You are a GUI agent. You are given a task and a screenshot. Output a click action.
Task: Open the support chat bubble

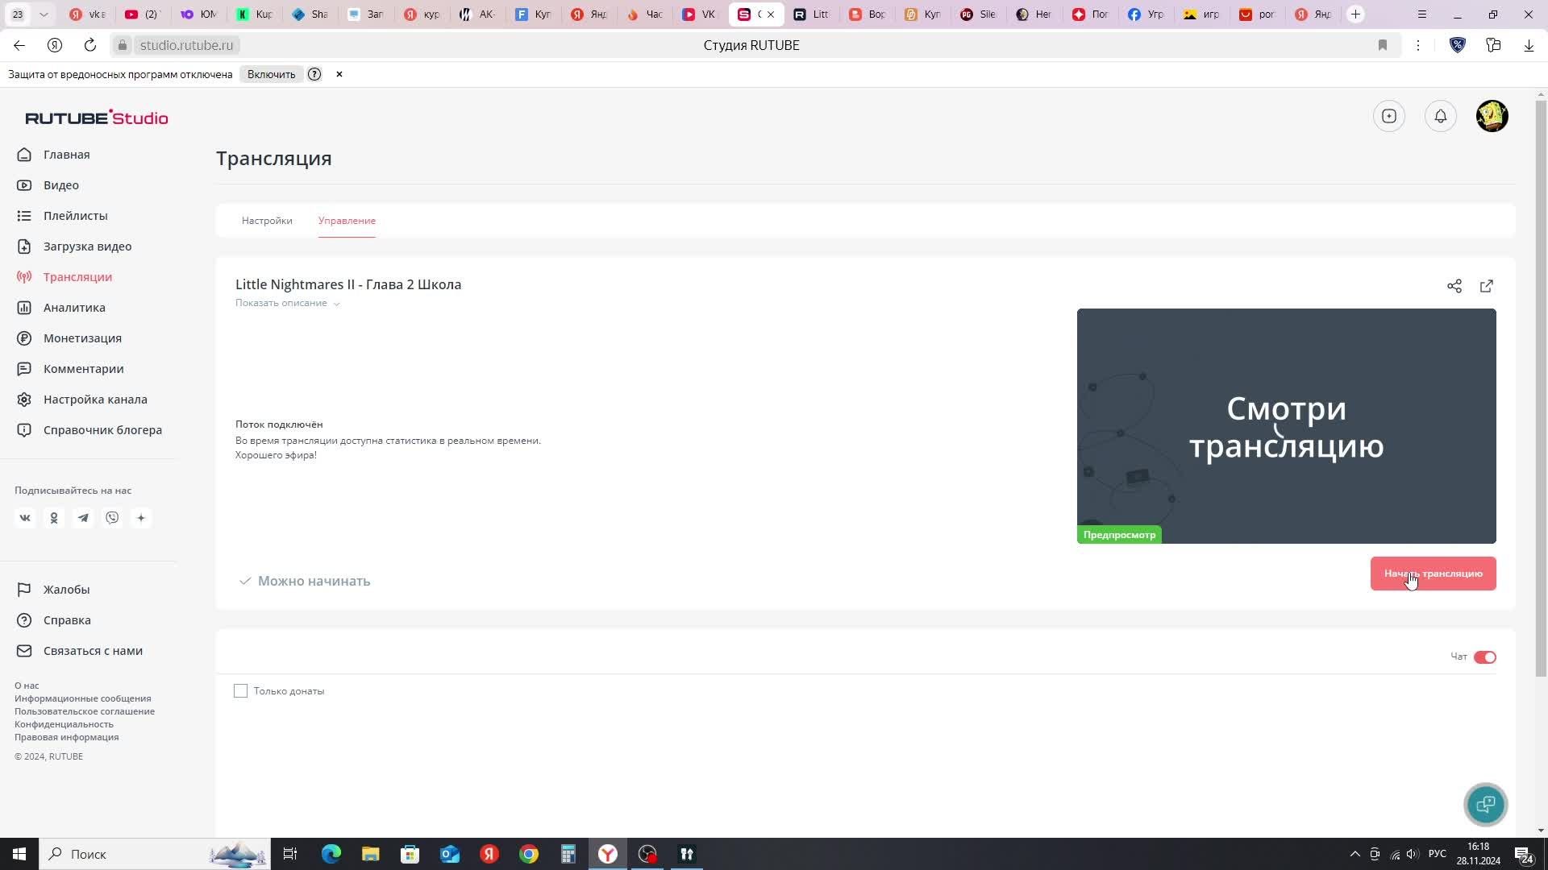pos(1485,804)
